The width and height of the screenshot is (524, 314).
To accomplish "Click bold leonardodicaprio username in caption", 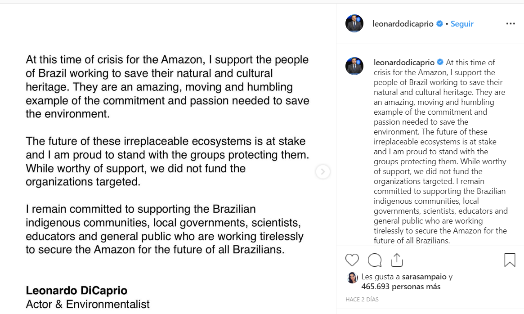I will point(404,63).
